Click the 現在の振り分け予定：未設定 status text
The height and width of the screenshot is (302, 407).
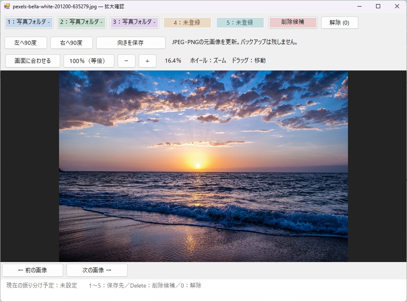[x=42, y=286]
